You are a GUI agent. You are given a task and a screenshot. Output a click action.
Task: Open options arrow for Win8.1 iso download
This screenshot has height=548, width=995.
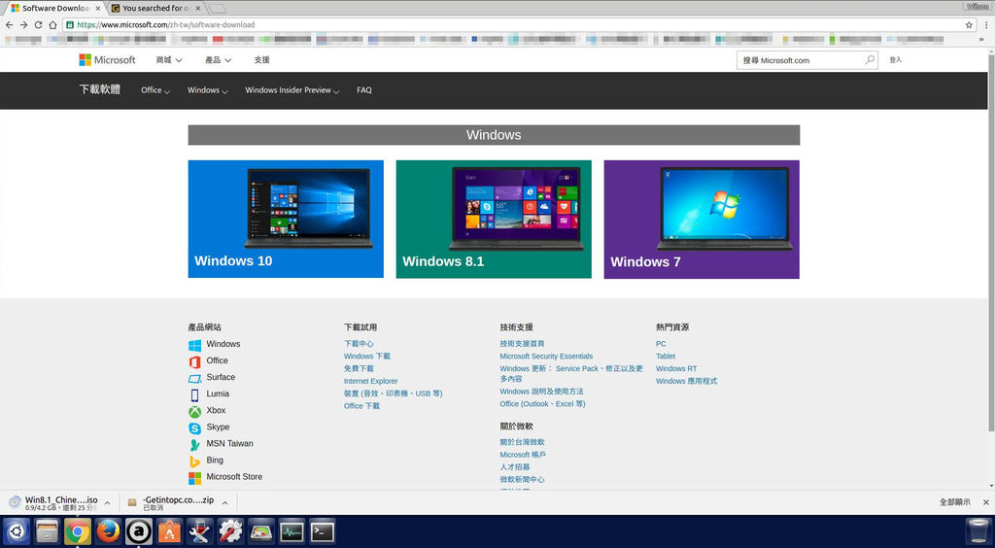[x=107, y=503]
